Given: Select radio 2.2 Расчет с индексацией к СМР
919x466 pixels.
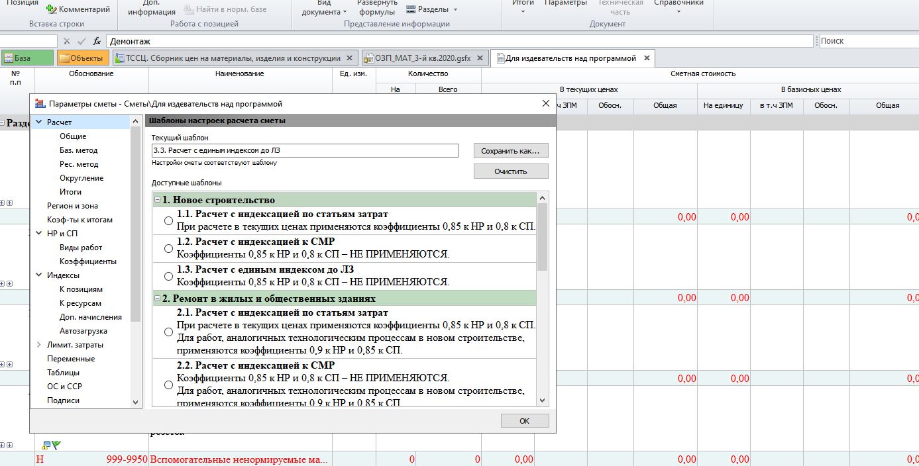Looking at the screenshot, I should (x=168, y=385).
